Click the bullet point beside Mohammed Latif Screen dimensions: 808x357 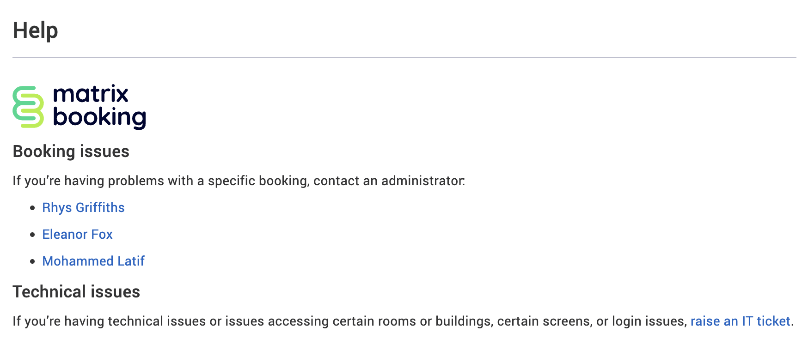coord(32,262)
